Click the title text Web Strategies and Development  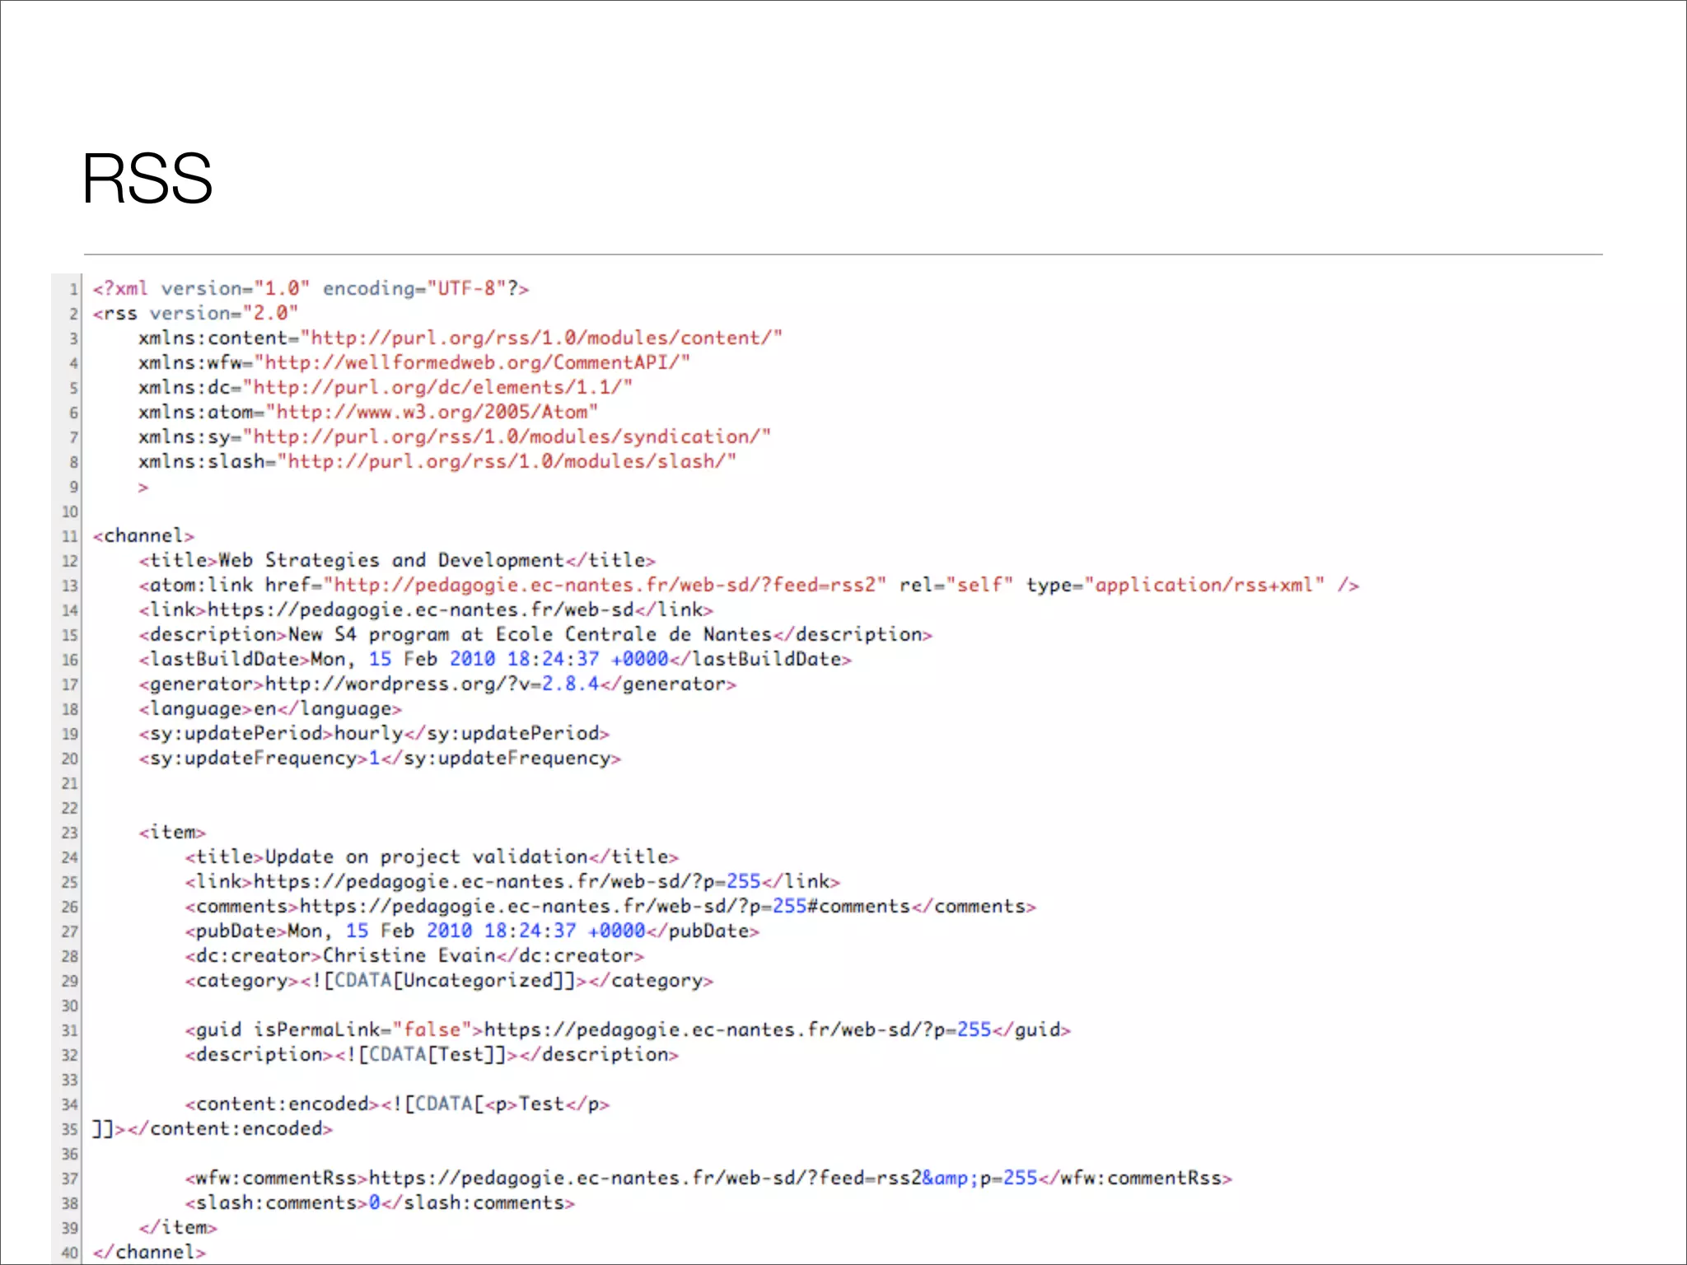390,561
